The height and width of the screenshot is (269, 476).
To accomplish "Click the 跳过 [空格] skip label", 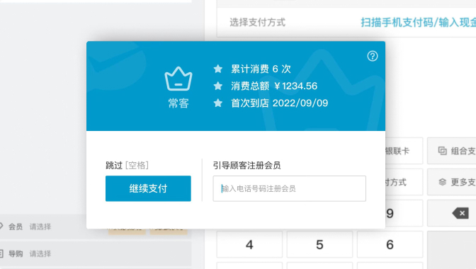I will coord(127,165).
